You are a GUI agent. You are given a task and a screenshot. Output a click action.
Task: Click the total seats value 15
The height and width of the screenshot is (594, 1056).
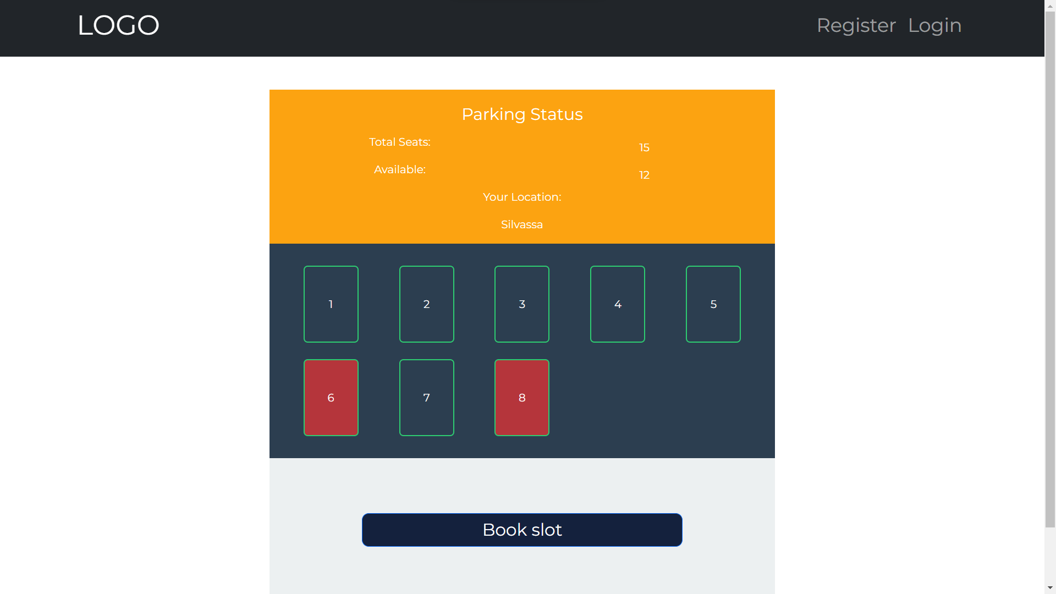point(643,147)
